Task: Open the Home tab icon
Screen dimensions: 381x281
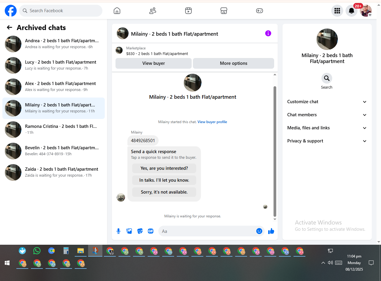Action: [117, 11]
